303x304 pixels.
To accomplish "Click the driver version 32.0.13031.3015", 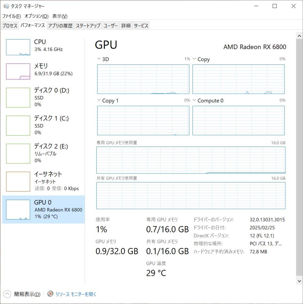I will [x=267, y=220].
